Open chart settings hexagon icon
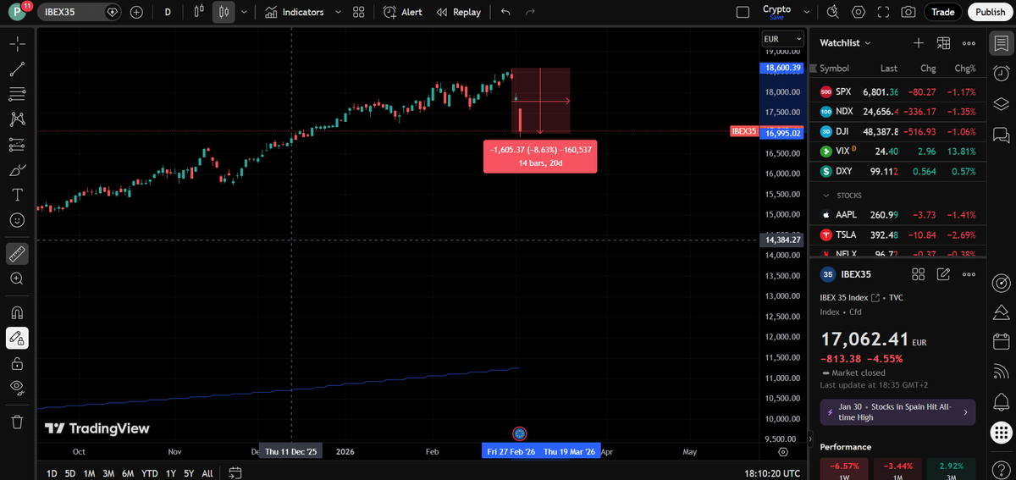1016x480 pixels. click(x=859, y=12)
